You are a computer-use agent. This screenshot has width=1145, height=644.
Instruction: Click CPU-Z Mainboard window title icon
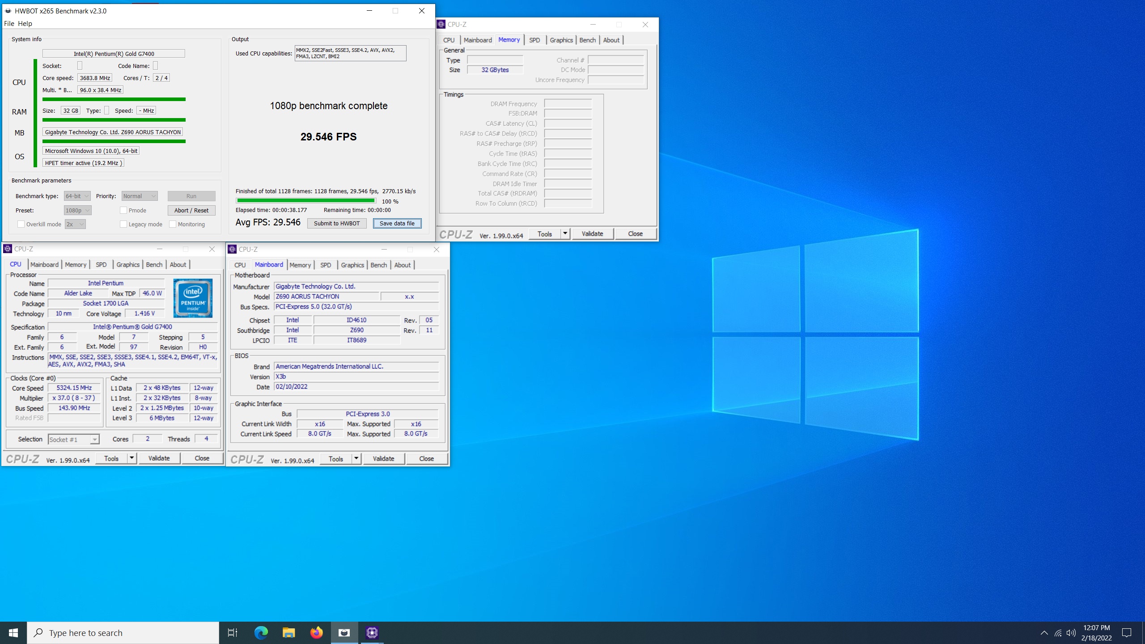[x=232, y=250]
